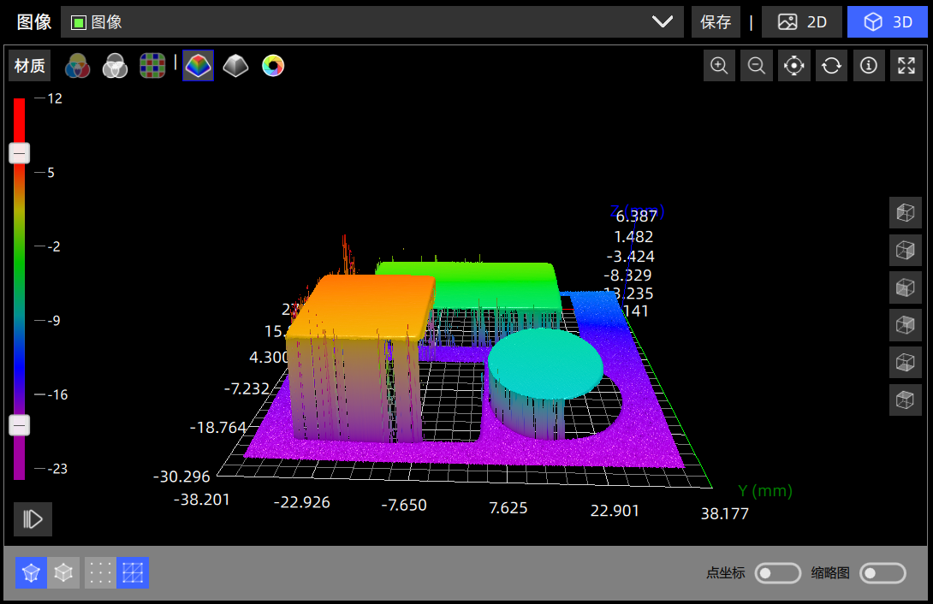Click the green 图像 checkbox square
The height and width of the screenshot is (604, 933).
pos(79,22)
